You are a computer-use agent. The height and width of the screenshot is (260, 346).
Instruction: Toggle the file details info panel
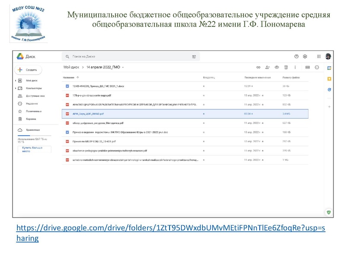click(316, 67)
